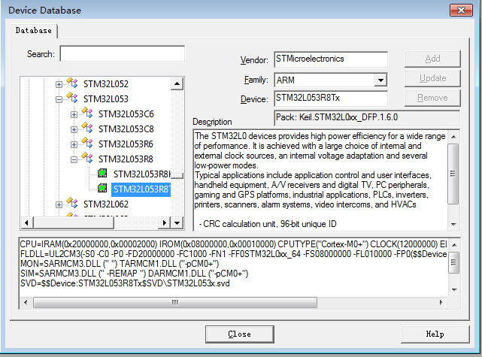The width and height of the screenshot is (482, 357).
Task: Select STM32L053C8 tree entry
Action: coord(126,129)
